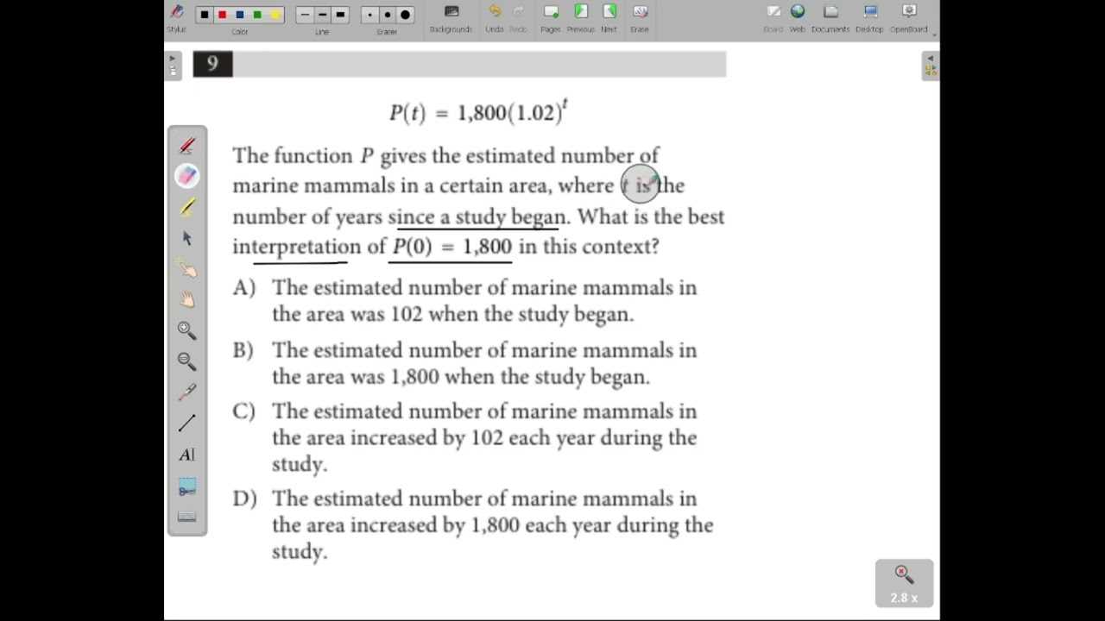
Task: Click answer C about increased by 102
Action: coord(484,437)
